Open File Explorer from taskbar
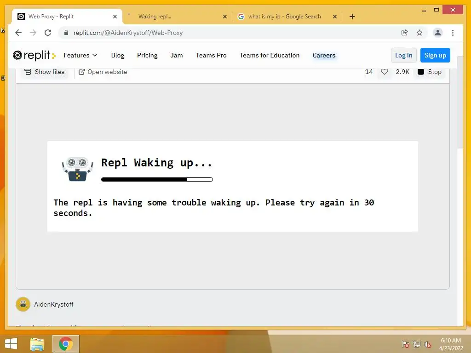The width and height of the screenshot is (471, 353). pyautogui.click(x=37, y=344)
